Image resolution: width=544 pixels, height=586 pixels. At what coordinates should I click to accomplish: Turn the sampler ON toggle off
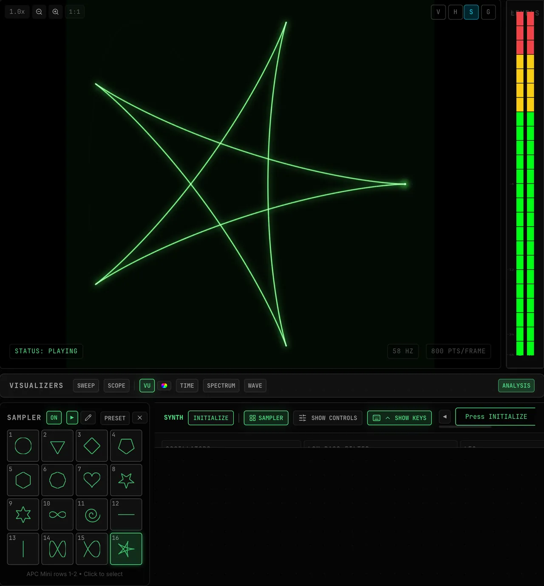pyautogui.click(x=54, y=418)
